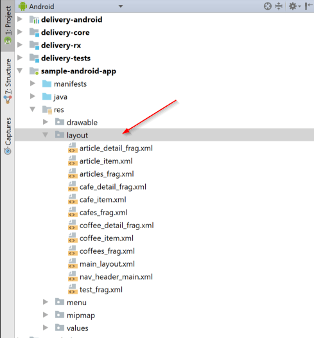This screenshot has width=314, height=338.
Task: Select the 1: Project side tab
Action: tap(8, 25)
